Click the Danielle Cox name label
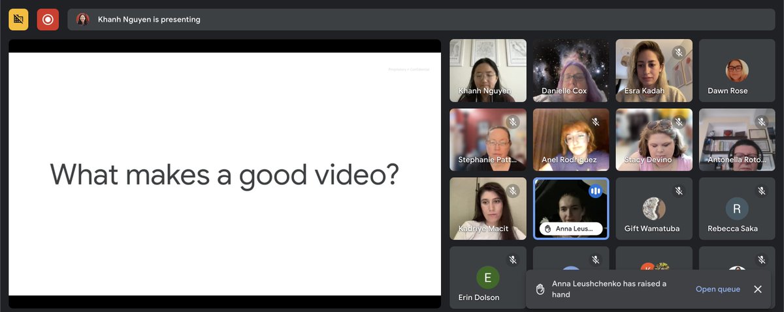The height and width of the screenshot is (312, 784). 564,91
